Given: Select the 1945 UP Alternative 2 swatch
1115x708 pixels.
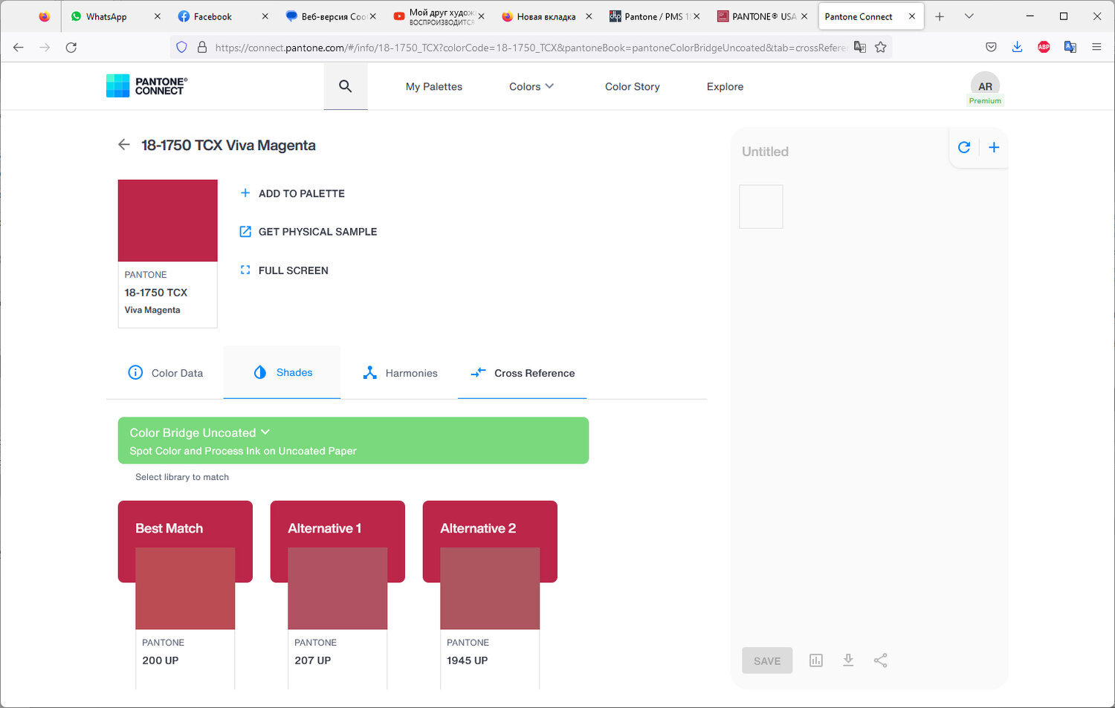Looking at the screenshot, I should (x=490, y=588).
